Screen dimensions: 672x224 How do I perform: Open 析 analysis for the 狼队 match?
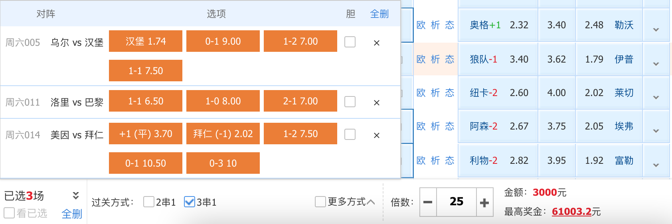point(435,59)
